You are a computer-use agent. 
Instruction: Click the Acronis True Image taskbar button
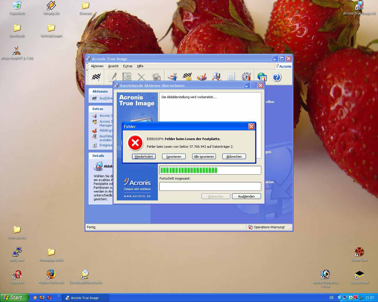[x=86, y=298]
